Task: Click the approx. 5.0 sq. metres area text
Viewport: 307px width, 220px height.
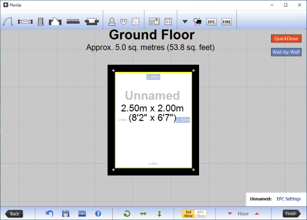Action: pos(151,47)
